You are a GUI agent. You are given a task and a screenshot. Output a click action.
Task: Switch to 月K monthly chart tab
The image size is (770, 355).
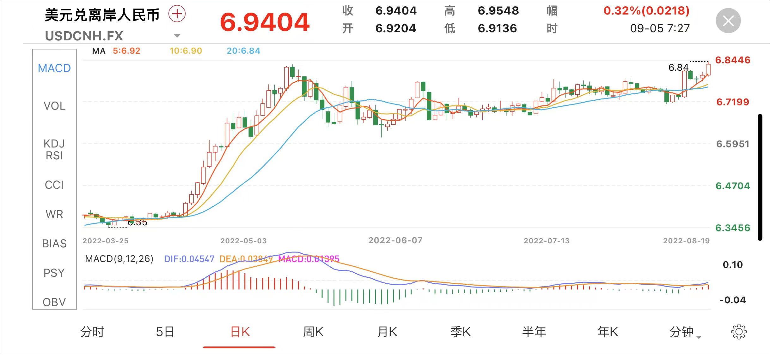[387, 332]
